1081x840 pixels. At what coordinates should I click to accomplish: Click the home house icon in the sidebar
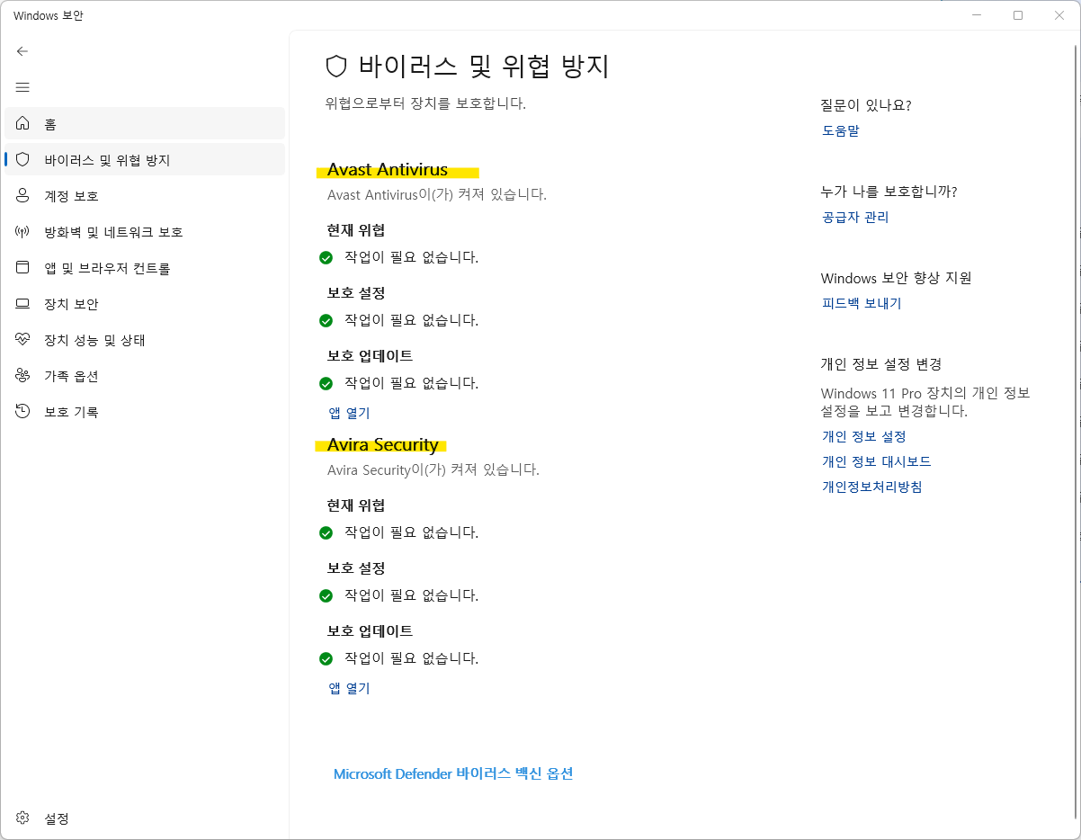[x=22, y=123]
